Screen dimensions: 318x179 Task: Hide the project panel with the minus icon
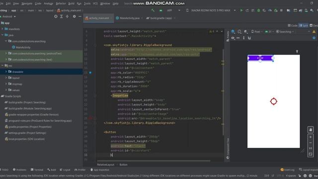click(x=80, y=16)
